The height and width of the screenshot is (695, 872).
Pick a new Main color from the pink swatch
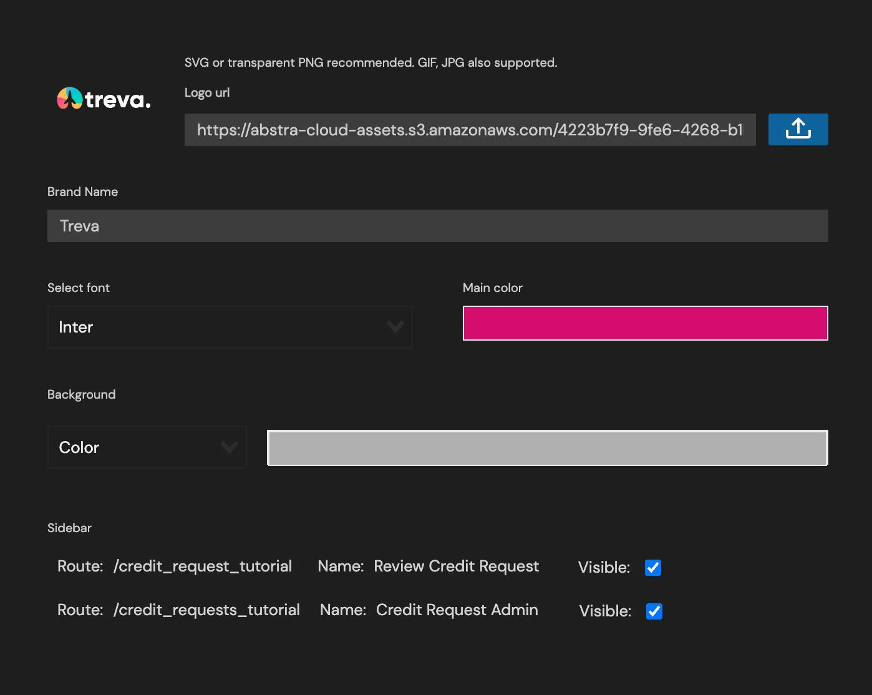(645, 323)
